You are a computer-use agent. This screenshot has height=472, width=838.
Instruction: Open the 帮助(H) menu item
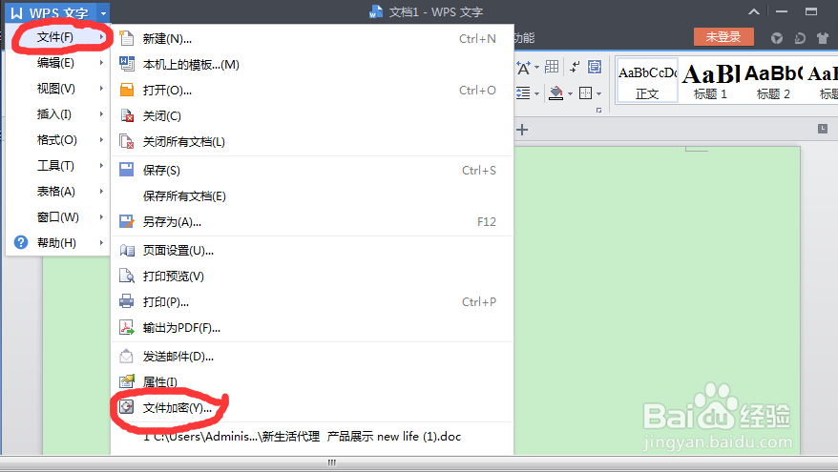pyautogui.click(x=57, y=242)
